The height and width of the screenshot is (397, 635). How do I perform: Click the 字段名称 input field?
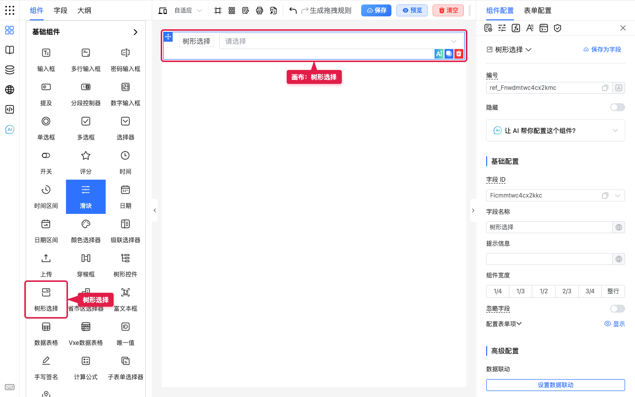550,227
